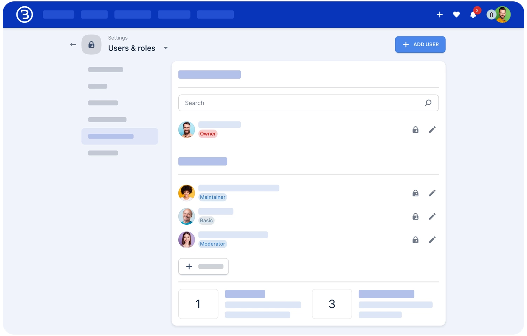Image resolution: width=527 pixels, height=336 pixels.
Task: Click the circled 3 logo in header
Action: (25, 14)
